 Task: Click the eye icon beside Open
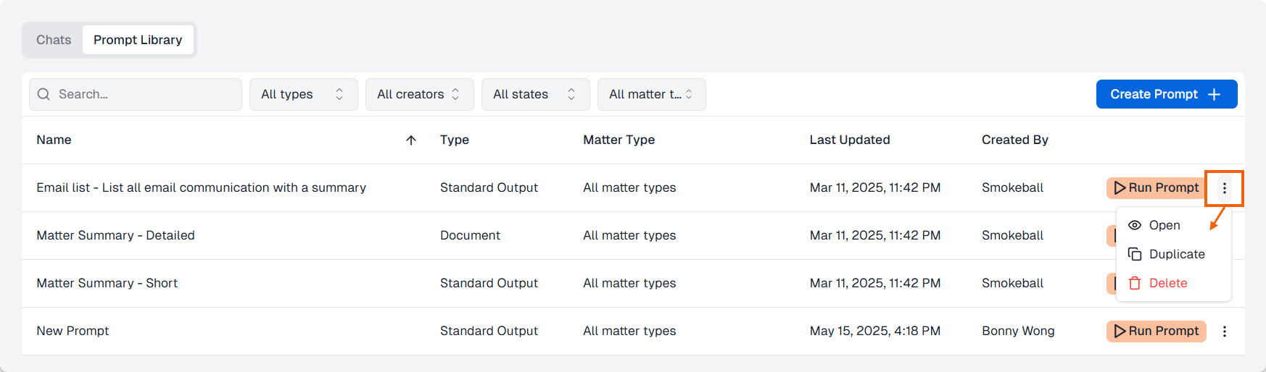click(x=1135, y=225)
